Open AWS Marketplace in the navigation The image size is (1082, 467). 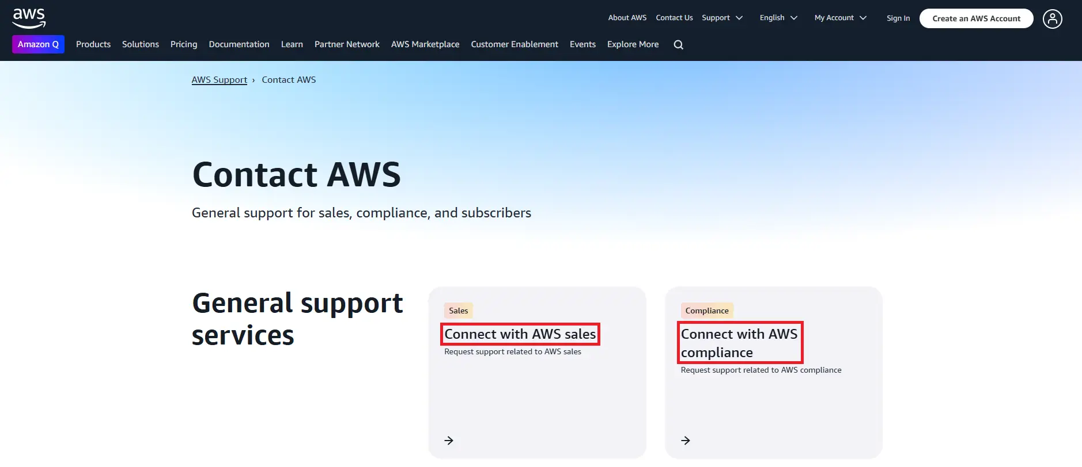425,44
